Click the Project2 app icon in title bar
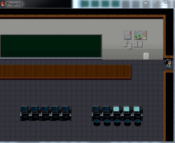 click(x=3, y=4)
